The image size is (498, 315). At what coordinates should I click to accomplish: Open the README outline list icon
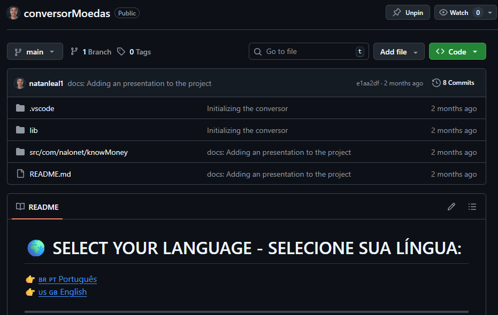click(472, 207)
